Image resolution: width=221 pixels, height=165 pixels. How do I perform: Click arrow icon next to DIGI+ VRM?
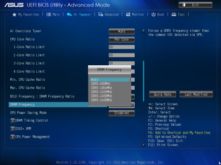[12, 129]
